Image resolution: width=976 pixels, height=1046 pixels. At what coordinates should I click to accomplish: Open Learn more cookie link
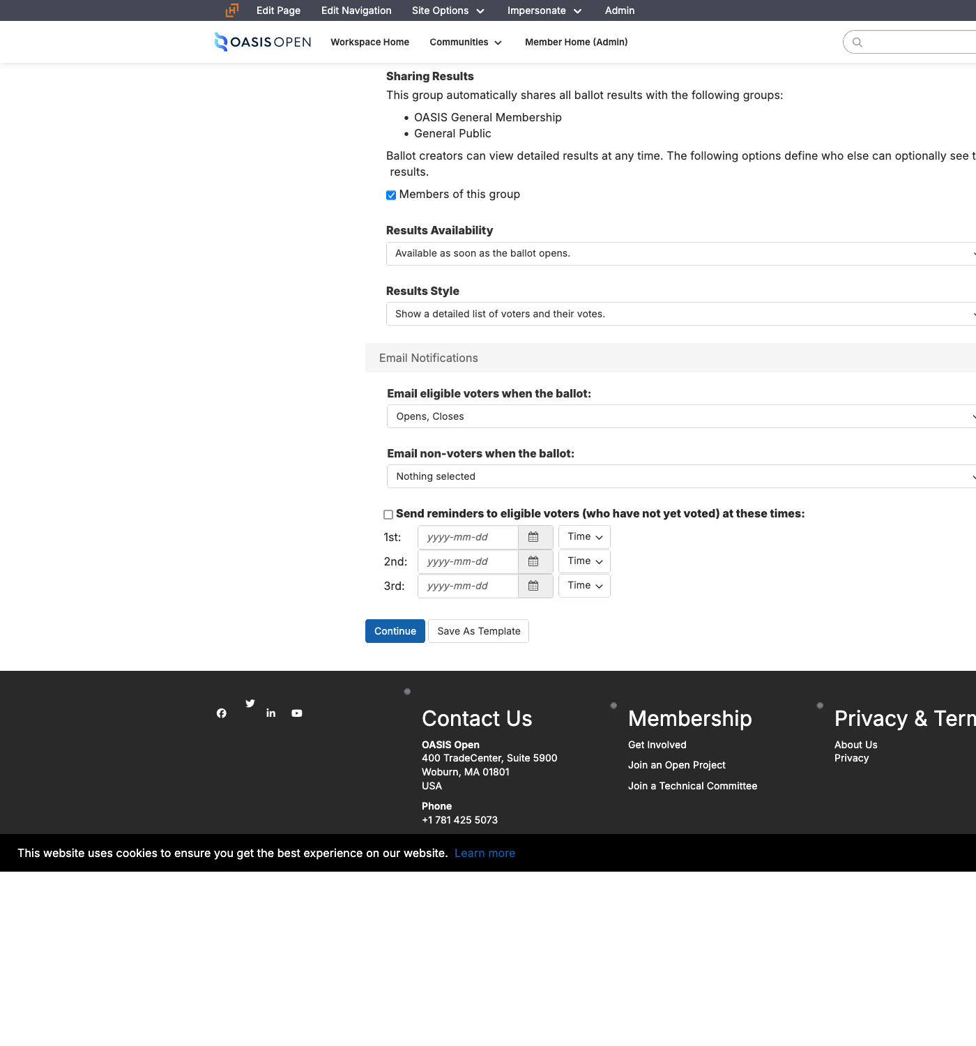[x=485, y=853]
